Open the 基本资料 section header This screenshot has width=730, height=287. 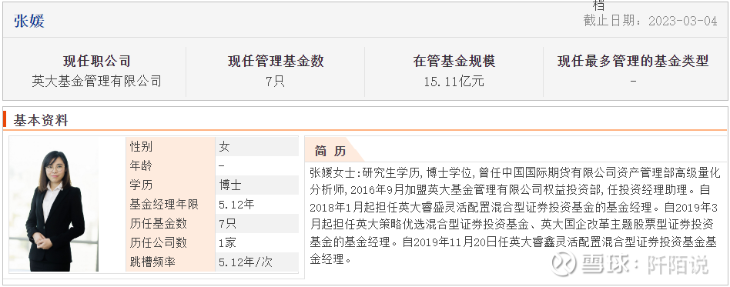[x=41, y=120]
